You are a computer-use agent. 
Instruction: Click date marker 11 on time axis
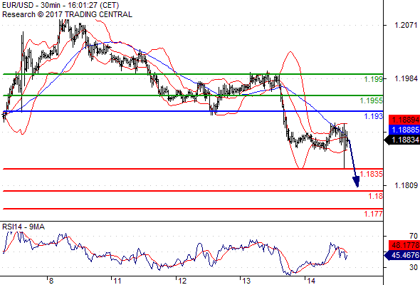pyautogui.click(x=117, y=281)
